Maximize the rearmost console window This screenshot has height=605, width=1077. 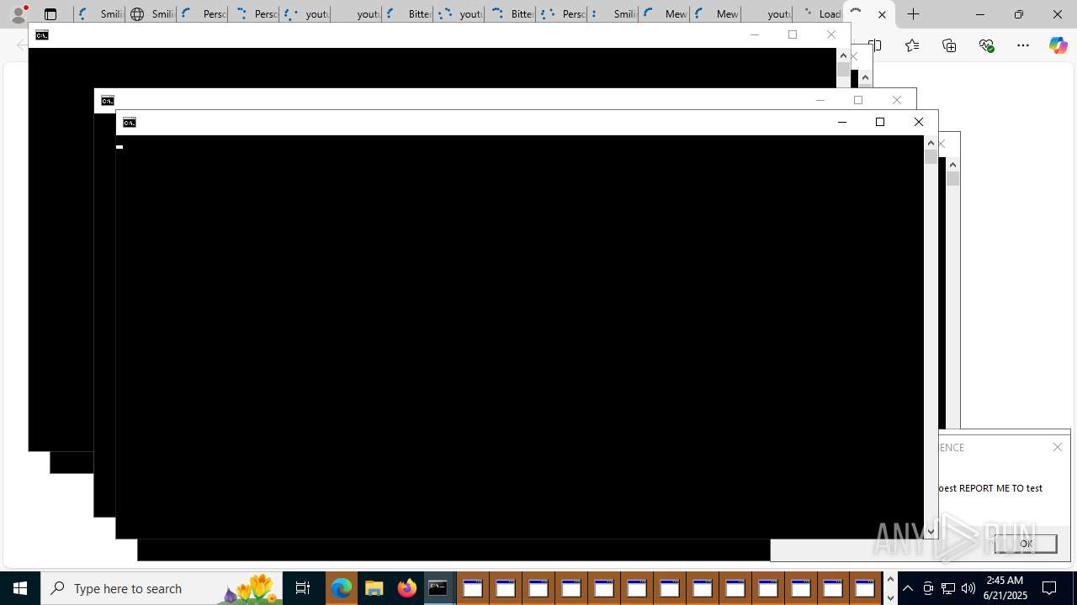793,34
